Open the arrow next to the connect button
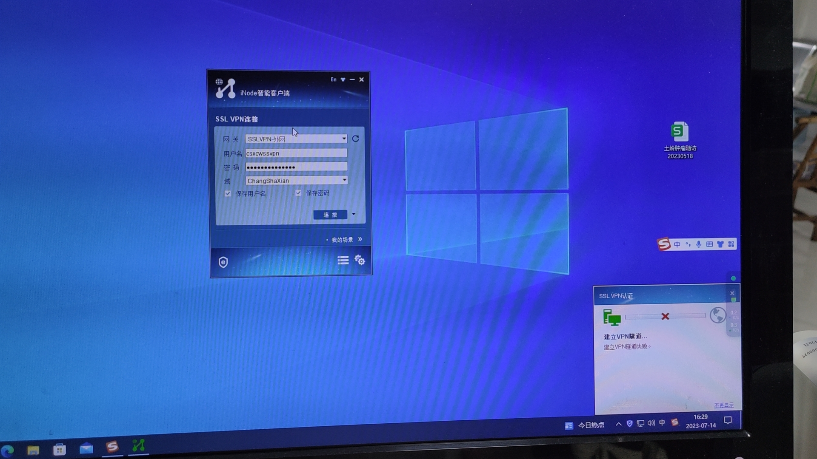Image resolution: width=817 pixels, height=459 pixels. 354,214
